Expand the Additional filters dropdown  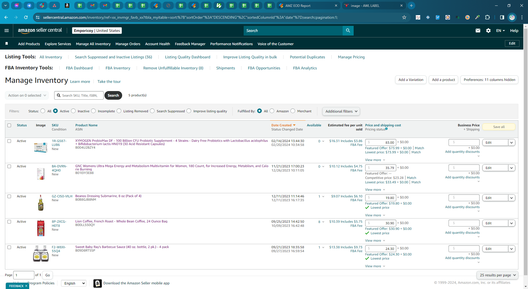[x=341, y=111]
